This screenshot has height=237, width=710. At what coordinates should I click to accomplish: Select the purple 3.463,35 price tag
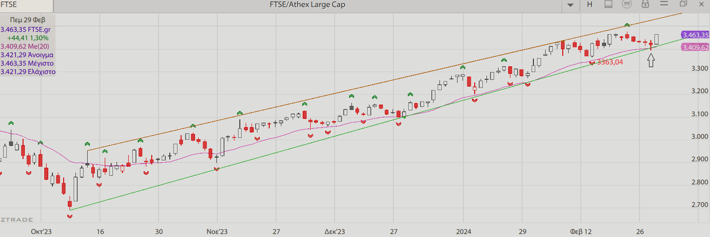pyautogui.click(x=695, y=35)
